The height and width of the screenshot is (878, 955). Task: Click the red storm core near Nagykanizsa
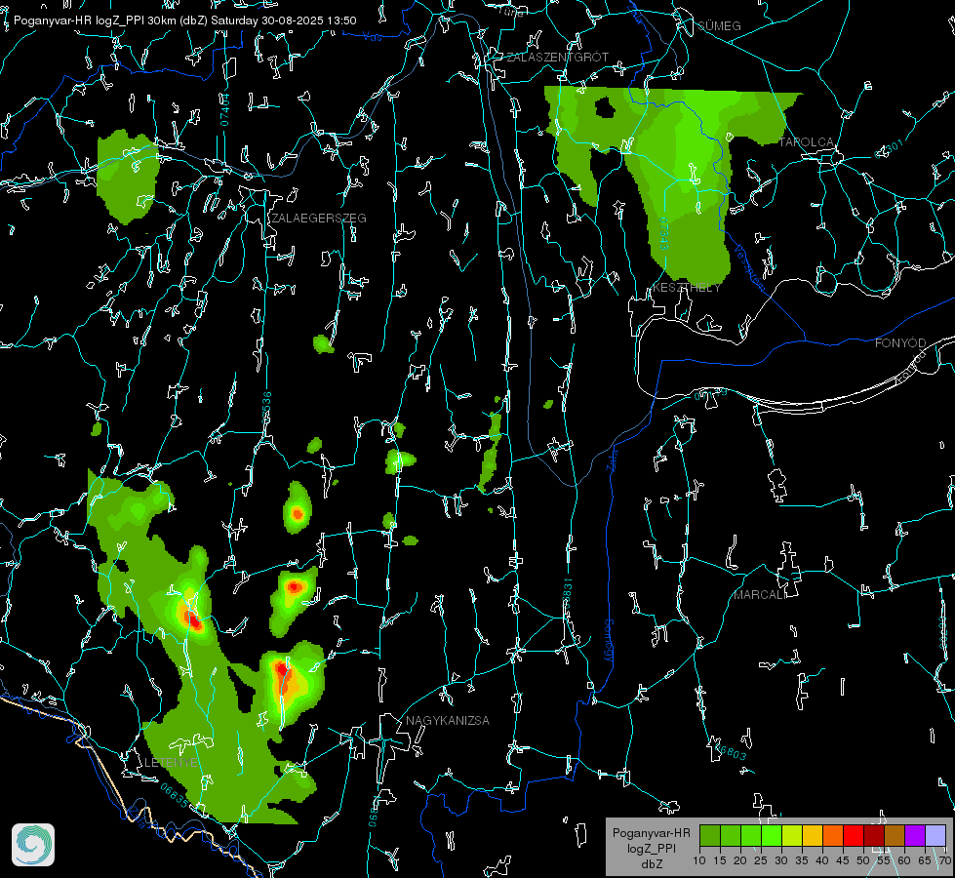tap(281, 675)
